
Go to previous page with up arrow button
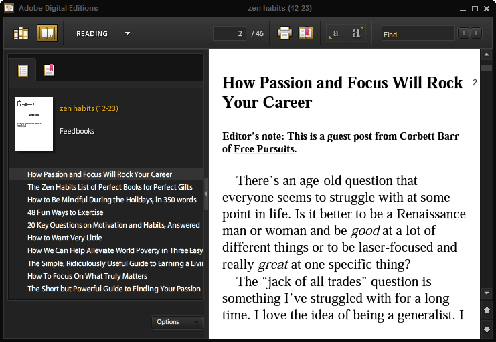[487, 310]
